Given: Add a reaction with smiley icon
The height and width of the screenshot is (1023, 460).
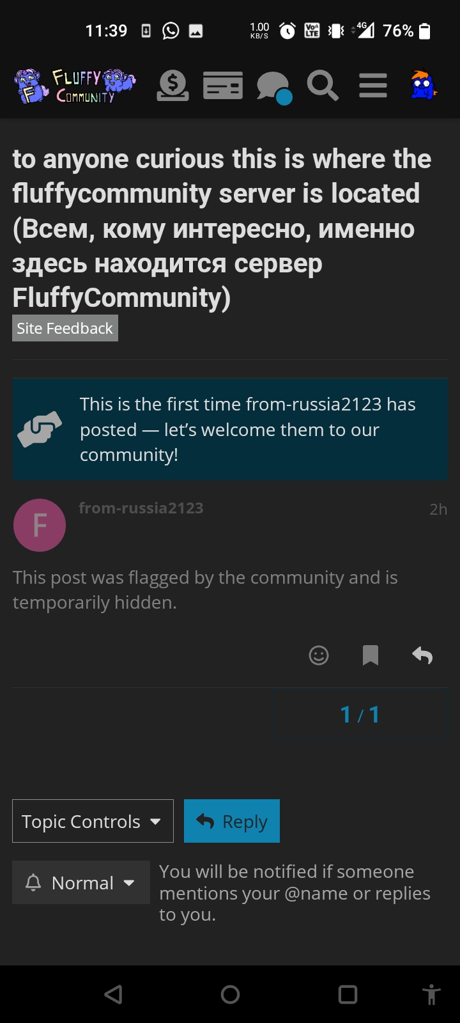Looking at the screenshot, I should 319,655.
